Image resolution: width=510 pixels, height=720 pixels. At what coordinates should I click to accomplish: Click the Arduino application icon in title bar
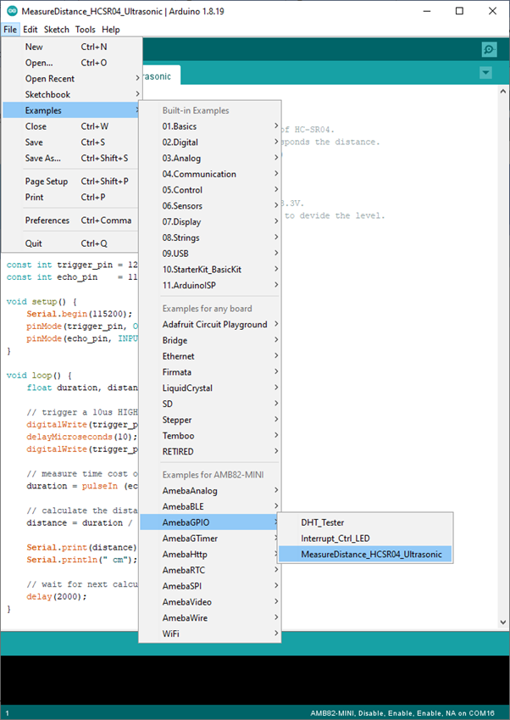pos(9,11)
